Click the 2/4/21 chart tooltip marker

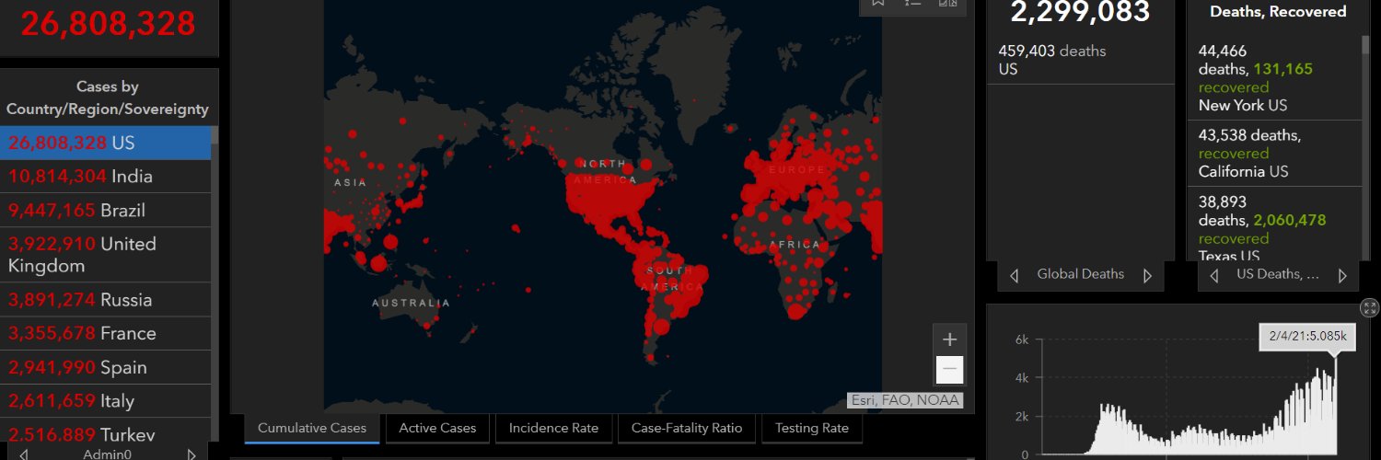pyautogui.click(x=1306, y=337)
